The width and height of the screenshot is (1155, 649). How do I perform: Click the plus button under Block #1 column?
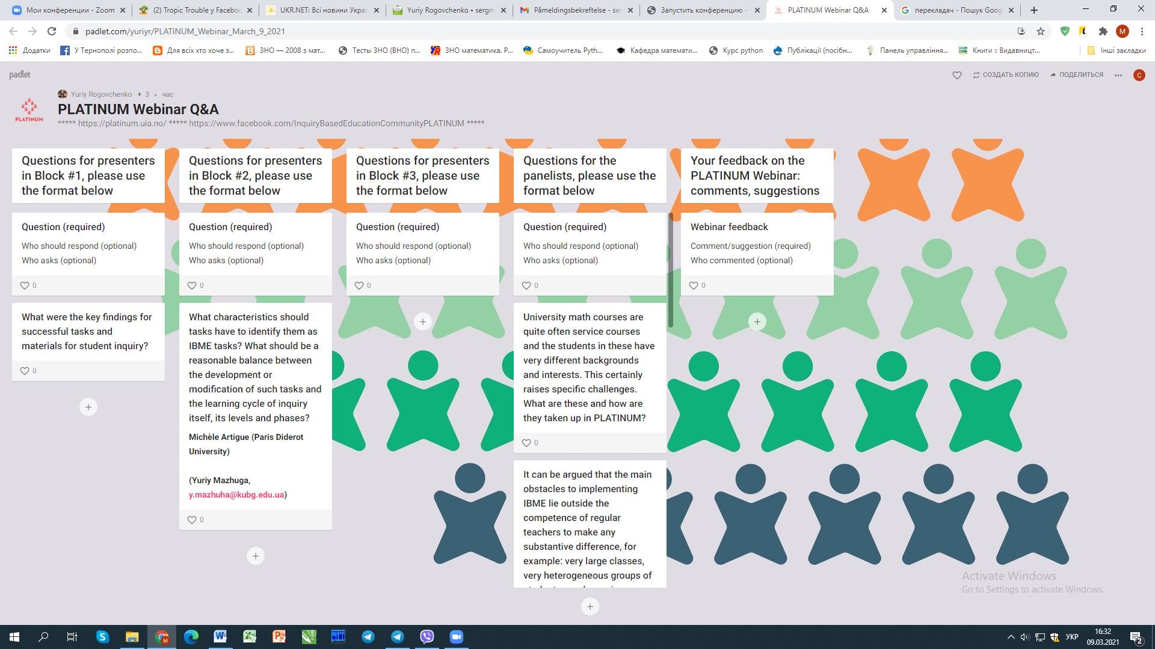coord(88,406)
